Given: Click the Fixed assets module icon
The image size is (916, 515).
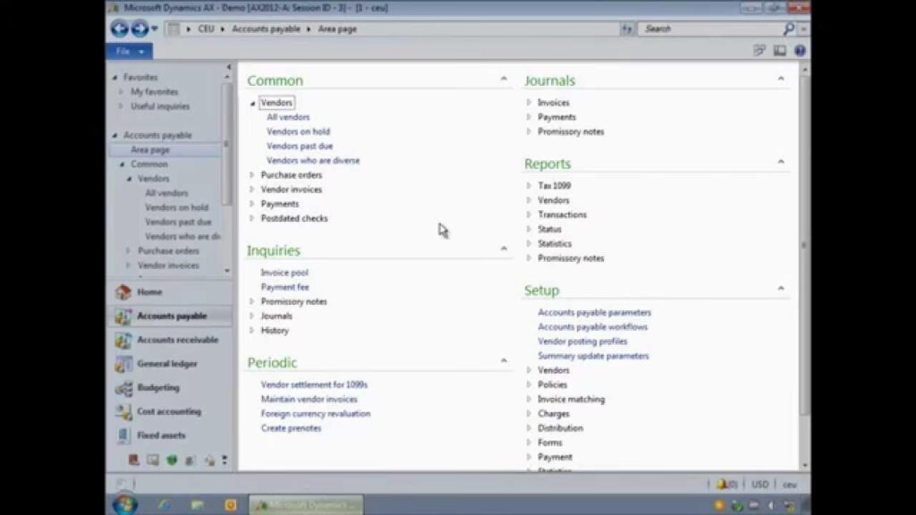Looking at the screenshot, I should 123,435.
